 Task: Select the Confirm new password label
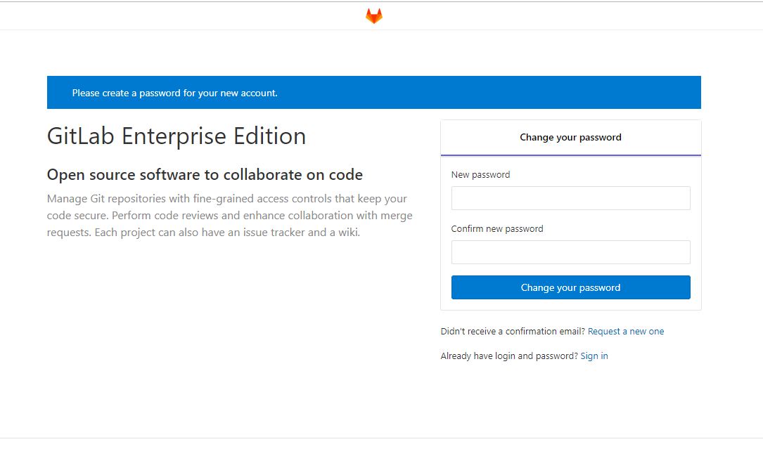[x=497, y=228]
